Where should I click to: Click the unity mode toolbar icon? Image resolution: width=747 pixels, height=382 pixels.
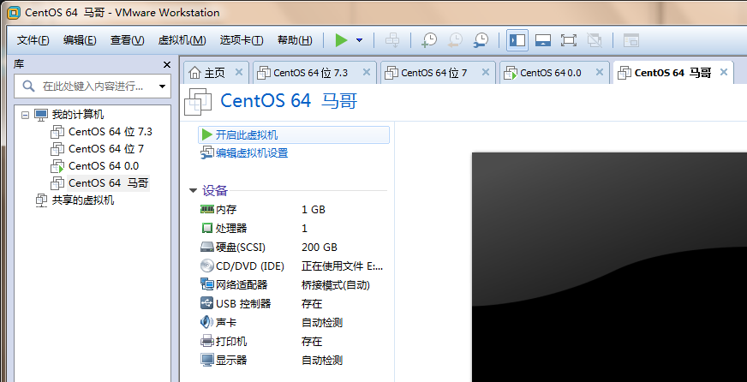coord(594,40)
